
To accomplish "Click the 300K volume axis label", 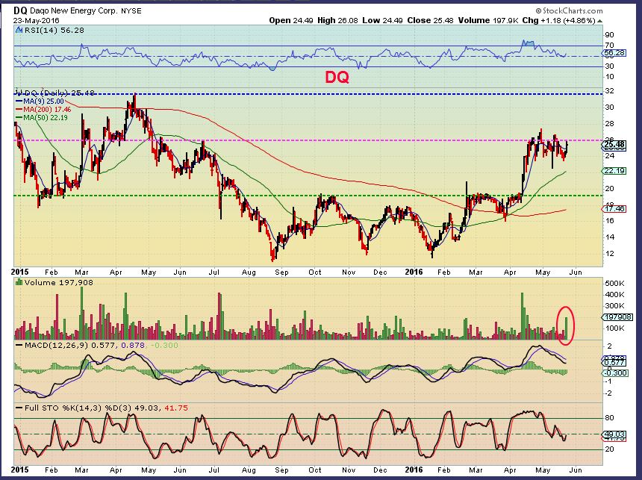I will click(x=614, y=305).
